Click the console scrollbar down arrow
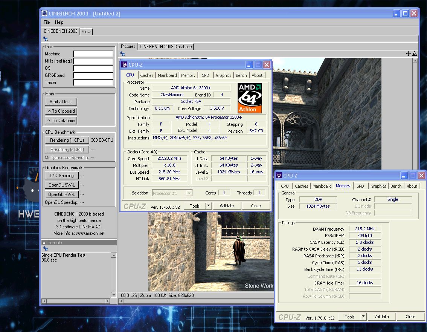427x332 pixels. pos(114,295)
